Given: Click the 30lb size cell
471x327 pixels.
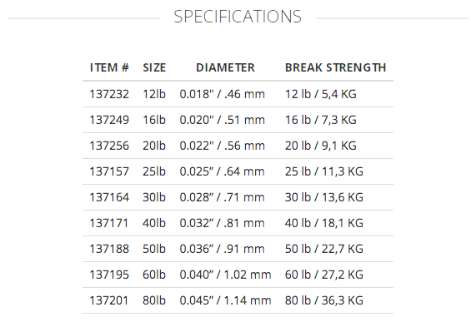Looking at the screenshot, I should pyautogui.click(x=154, y=197).
